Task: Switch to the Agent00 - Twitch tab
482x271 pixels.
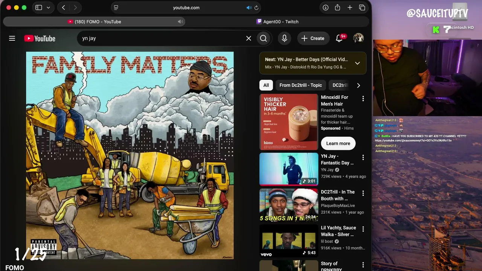Action: click(277, 22)
